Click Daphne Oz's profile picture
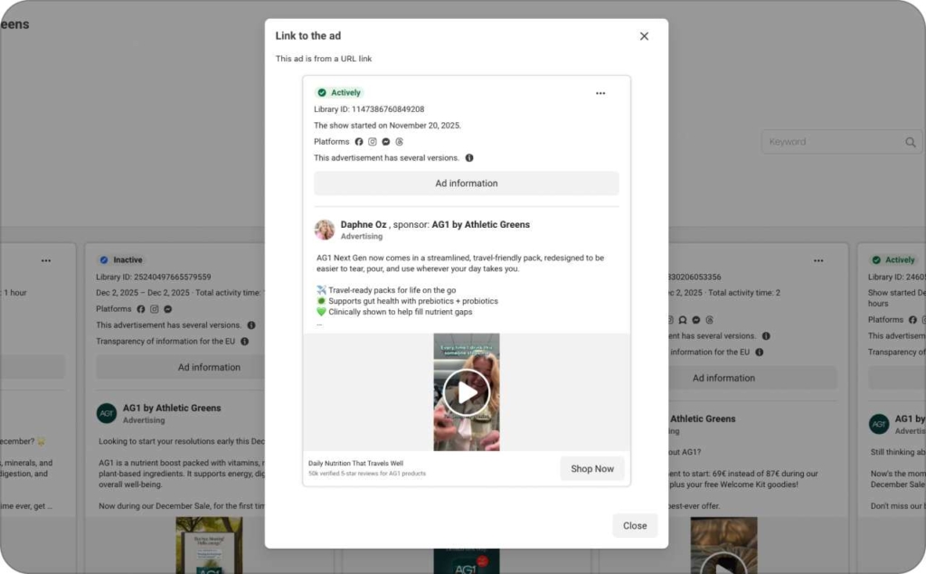 (324, 229)
